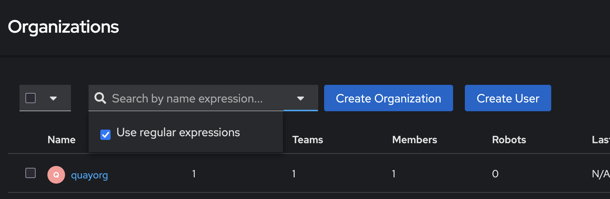Click the partially visible Last column header
The image size is (610, 199).
click(600, 140)
